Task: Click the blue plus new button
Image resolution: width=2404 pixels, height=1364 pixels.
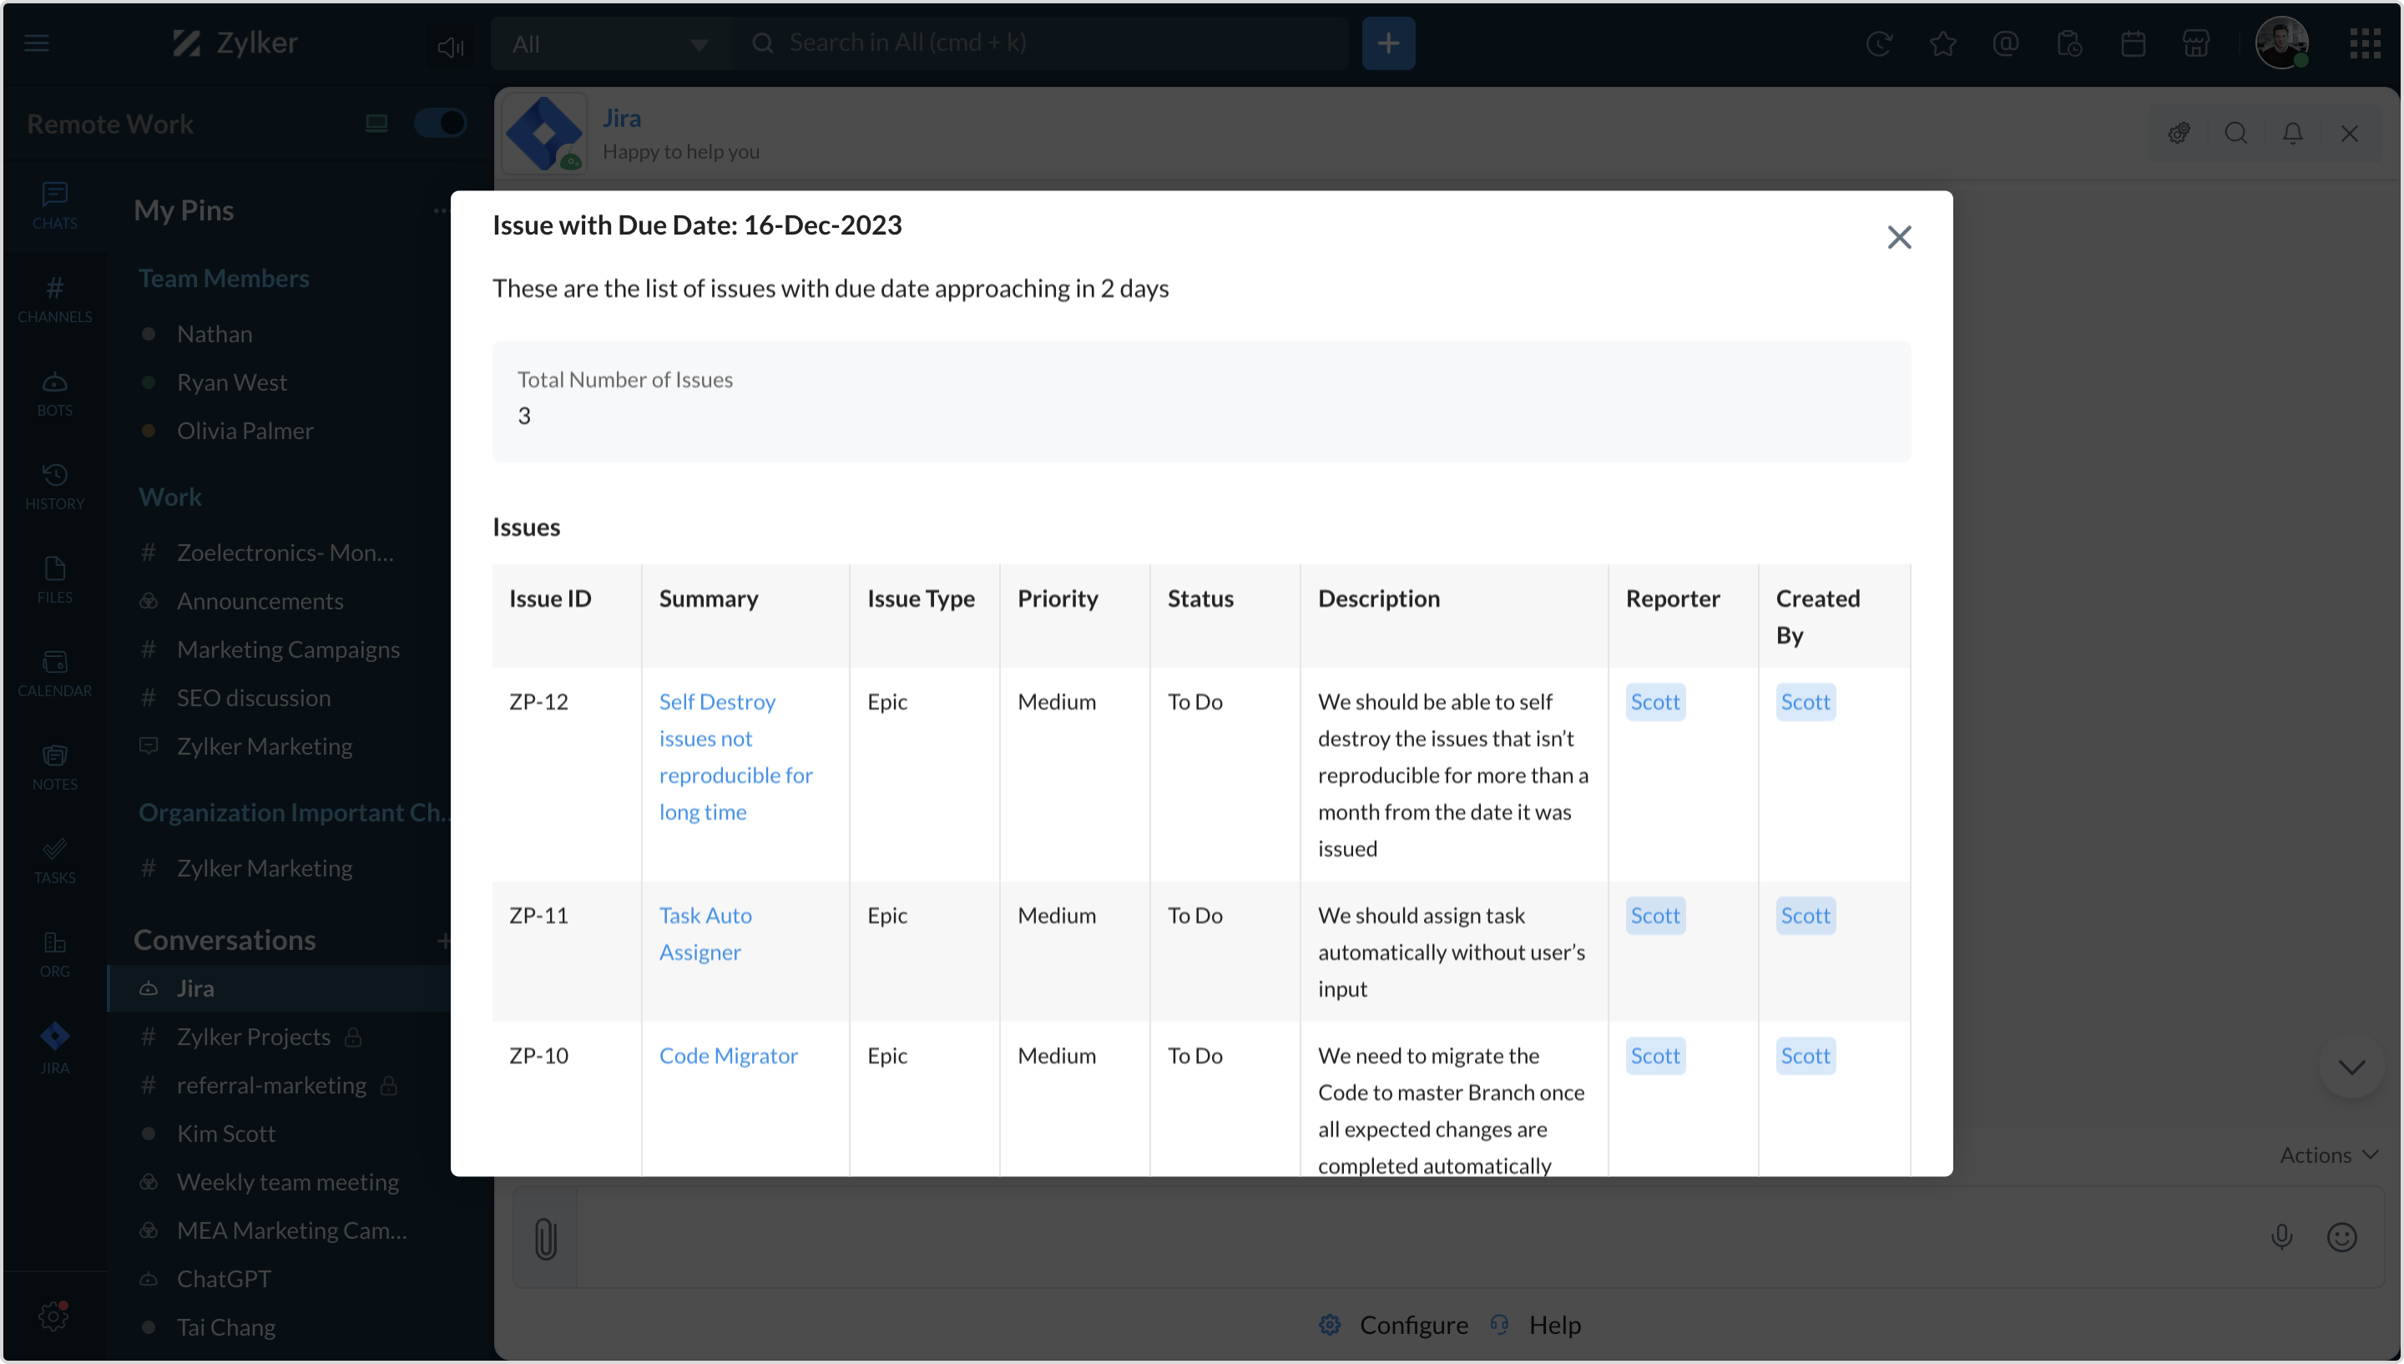Action: pos(1388,43)
